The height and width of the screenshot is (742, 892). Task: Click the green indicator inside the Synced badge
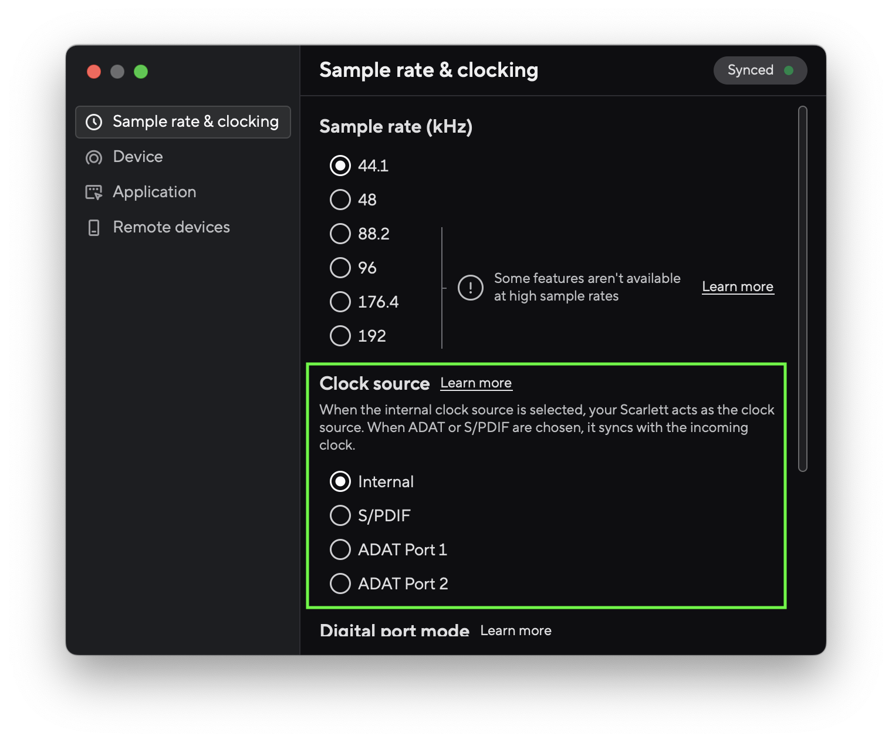[x=789, y=70]
